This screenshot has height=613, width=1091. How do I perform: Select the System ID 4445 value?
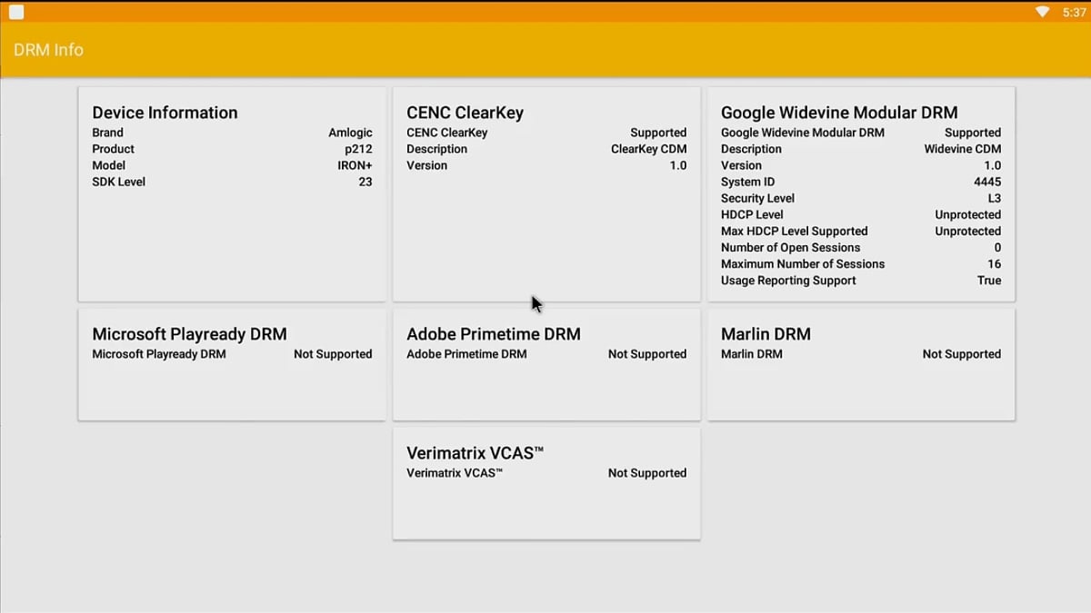pos(988,182)
